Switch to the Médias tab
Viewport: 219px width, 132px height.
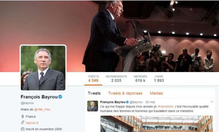coord(156,93)
